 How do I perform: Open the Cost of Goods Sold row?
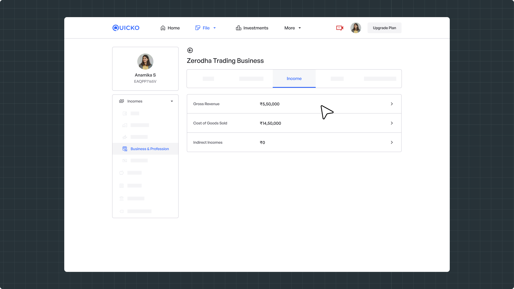(294, 123)
